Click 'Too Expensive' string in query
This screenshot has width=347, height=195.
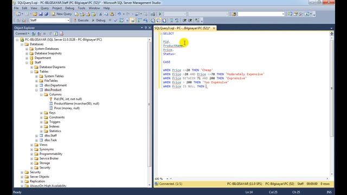216,82
